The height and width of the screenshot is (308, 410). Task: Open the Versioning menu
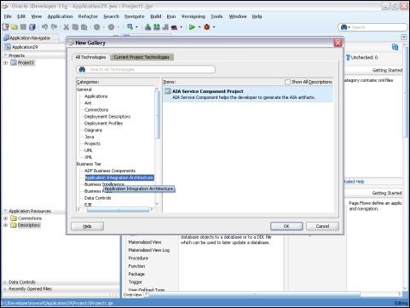[x=193, y=16]
